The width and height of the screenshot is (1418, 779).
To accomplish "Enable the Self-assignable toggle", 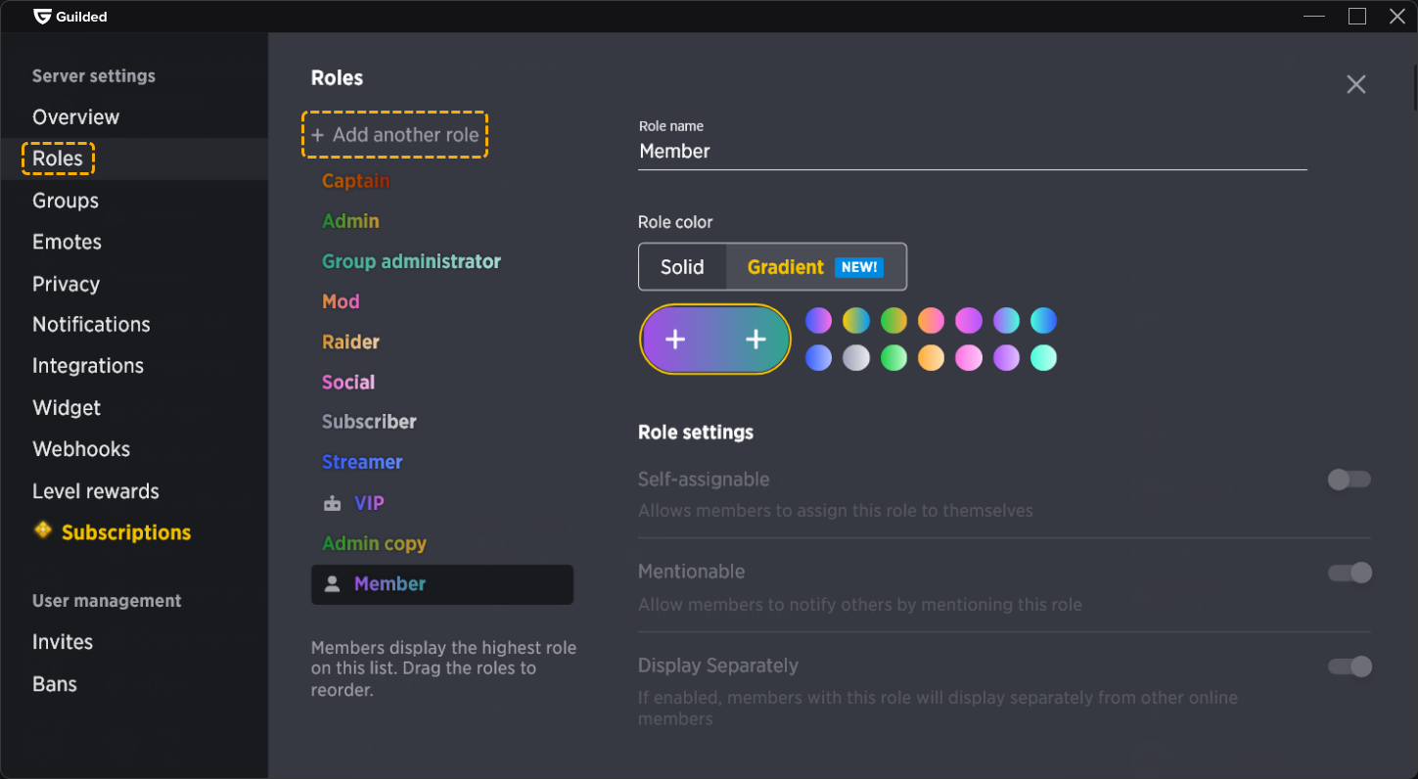I will (1349, 480).
